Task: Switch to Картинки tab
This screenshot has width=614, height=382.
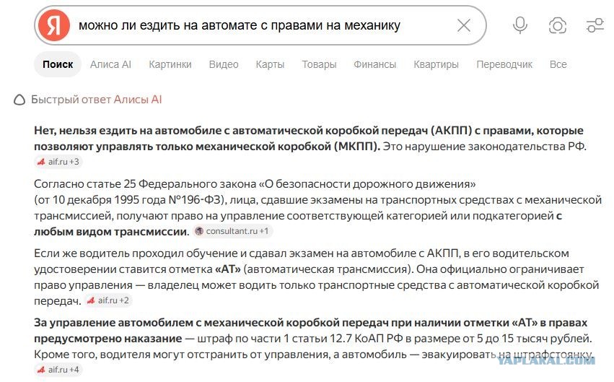Action: coord(170,64)
